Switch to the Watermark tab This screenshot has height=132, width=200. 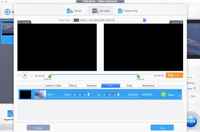pos(148,86)
